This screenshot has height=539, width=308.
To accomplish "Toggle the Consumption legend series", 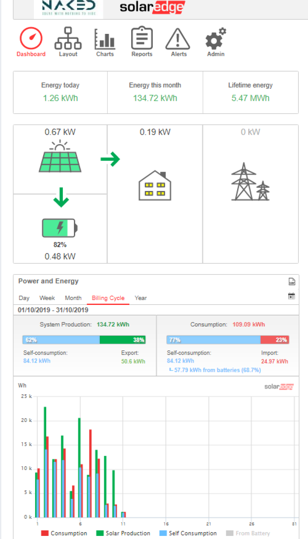I will [x=64, y=533].
